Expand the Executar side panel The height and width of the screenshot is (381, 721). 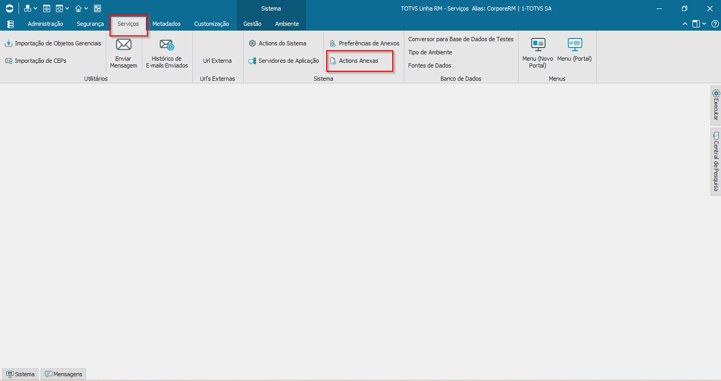(x=716, y=105)
